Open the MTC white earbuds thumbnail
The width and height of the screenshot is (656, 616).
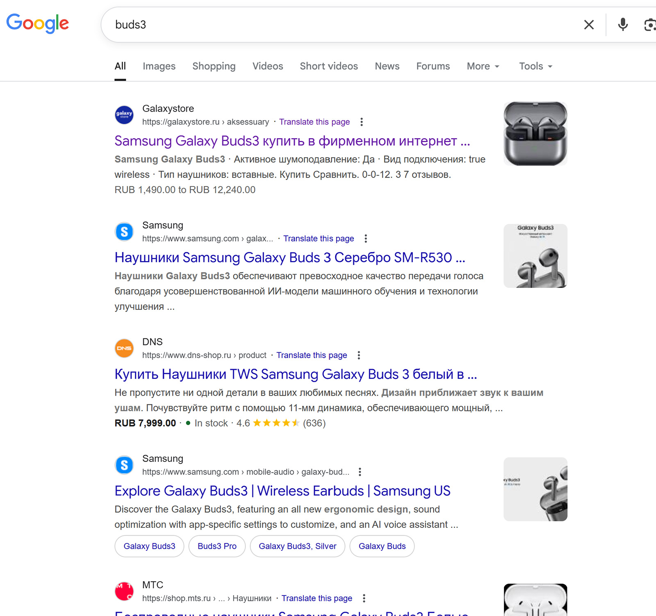pyautogui.click(x=535, y=600)
